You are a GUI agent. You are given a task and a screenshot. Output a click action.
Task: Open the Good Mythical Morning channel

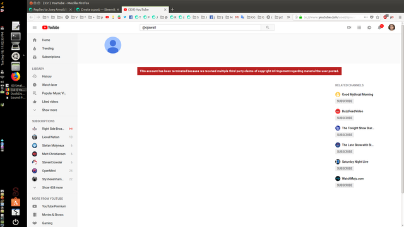coord(357,95)
